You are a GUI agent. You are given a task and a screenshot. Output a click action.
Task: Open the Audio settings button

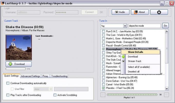coord(120,12)
